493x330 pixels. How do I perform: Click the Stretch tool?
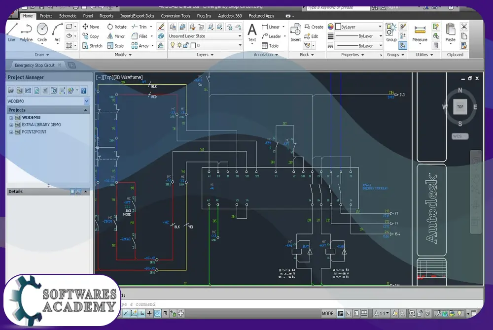point(92,46)
